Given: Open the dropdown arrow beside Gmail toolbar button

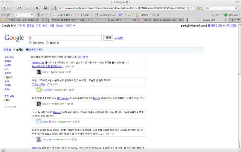Looking at the screenshot, I should tap(92, 15).
